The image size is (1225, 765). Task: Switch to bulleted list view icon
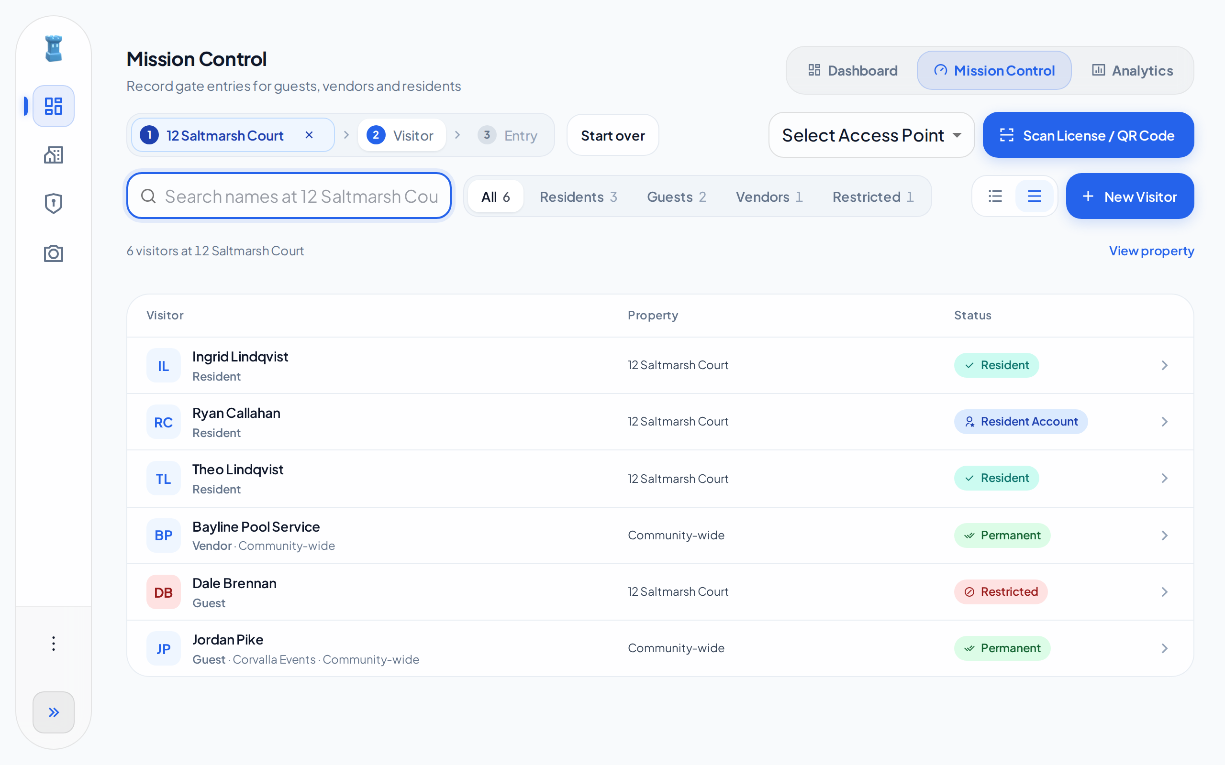[995, 197]
